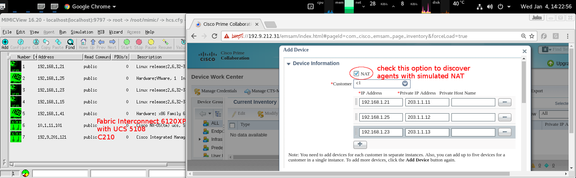Viewport: 576px width, 178px height.
Task: Click the Find magnifier icon in MIMICView
Action: pyautogui.click(x=70, y=44)
